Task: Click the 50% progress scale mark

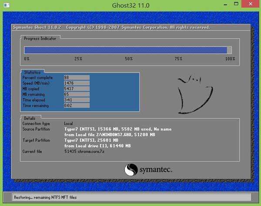Action: coord(129,59)
